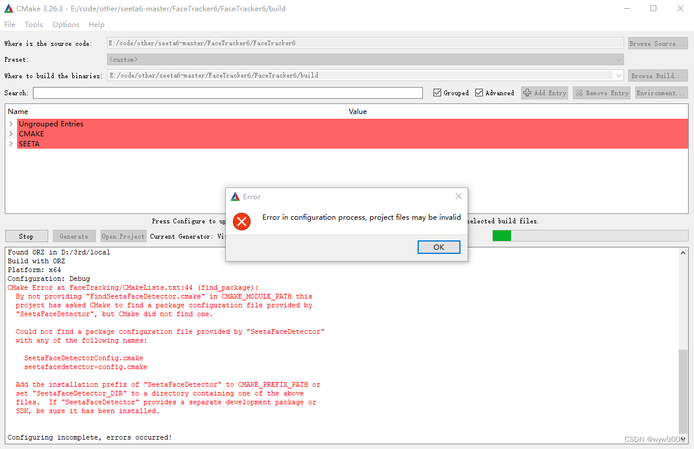This screenshot has height=449, width=694.
Task: Expand the CMAKE group
Action: pos(11,133)
